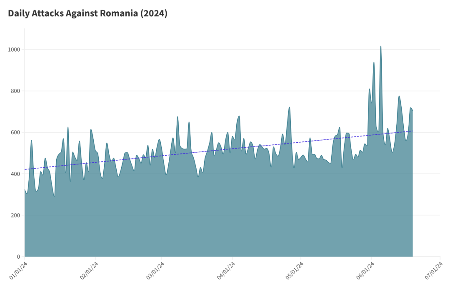Click the 02/01/24 date on the x-axis
The image size is (450, 290).
pos(89,270)
